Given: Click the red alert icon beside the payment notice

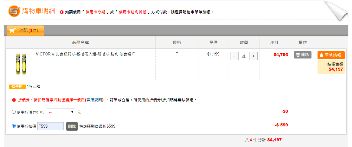Looking at the screenshot, I should [62, 12].
